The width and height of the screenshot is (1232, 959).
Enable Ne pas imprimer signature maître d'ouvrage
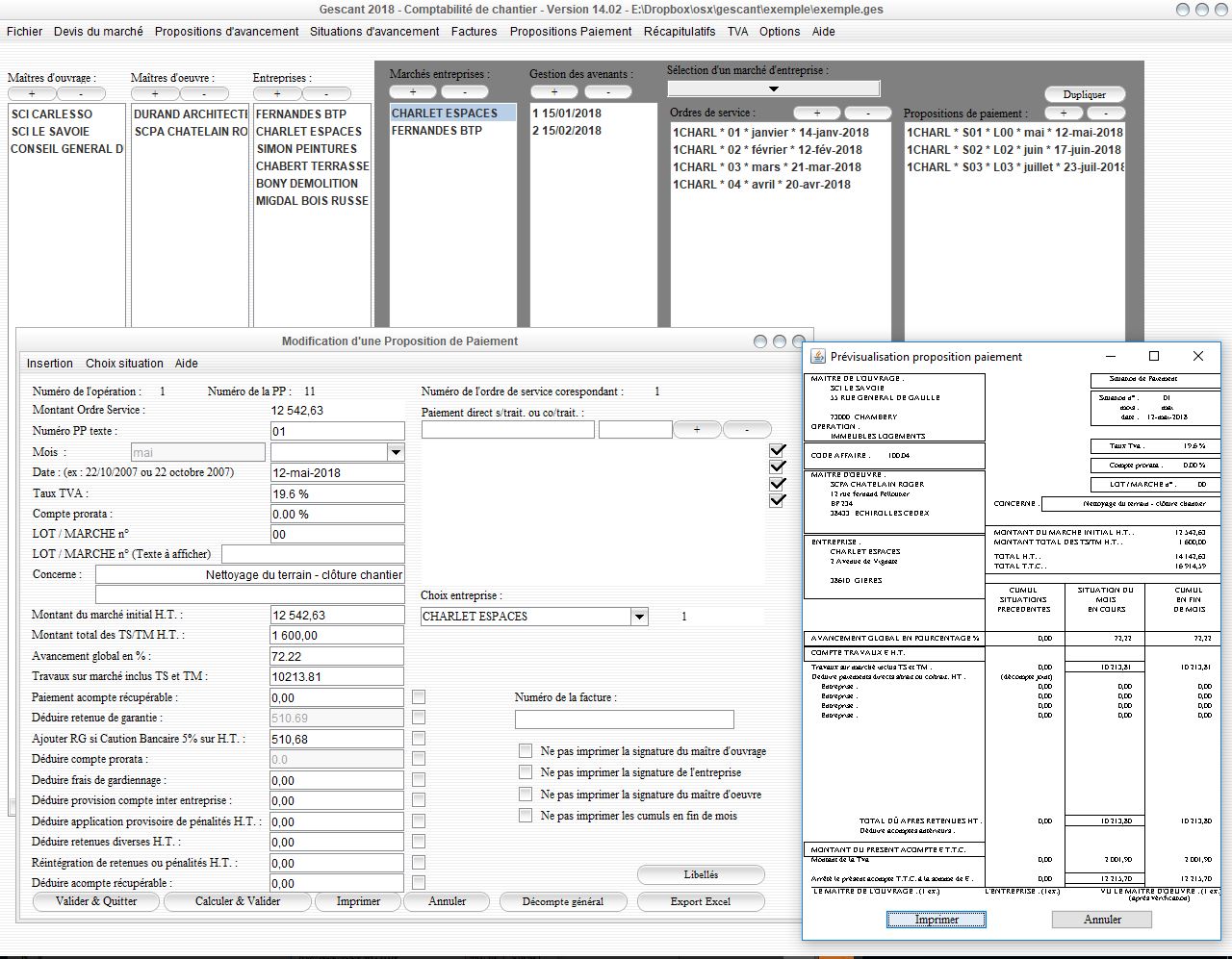[525, 750]
